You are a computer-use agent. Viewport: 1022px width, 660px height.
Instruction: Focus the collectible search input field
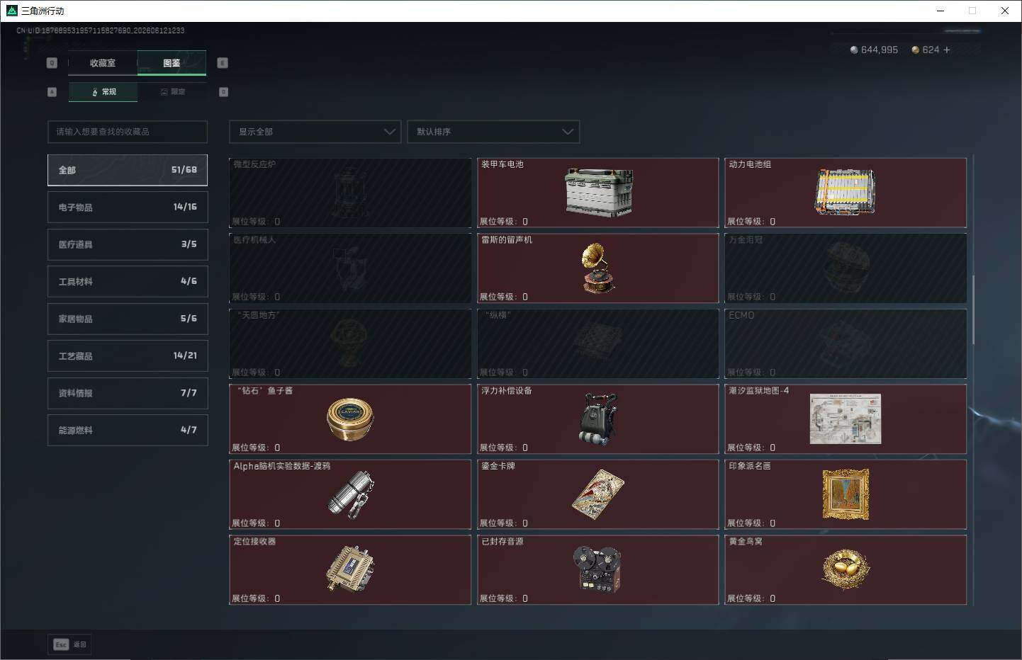pyautogui.click(x=128, y=132)
